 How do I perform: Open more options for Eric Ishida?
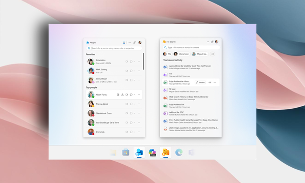click(x=139, y=132)
